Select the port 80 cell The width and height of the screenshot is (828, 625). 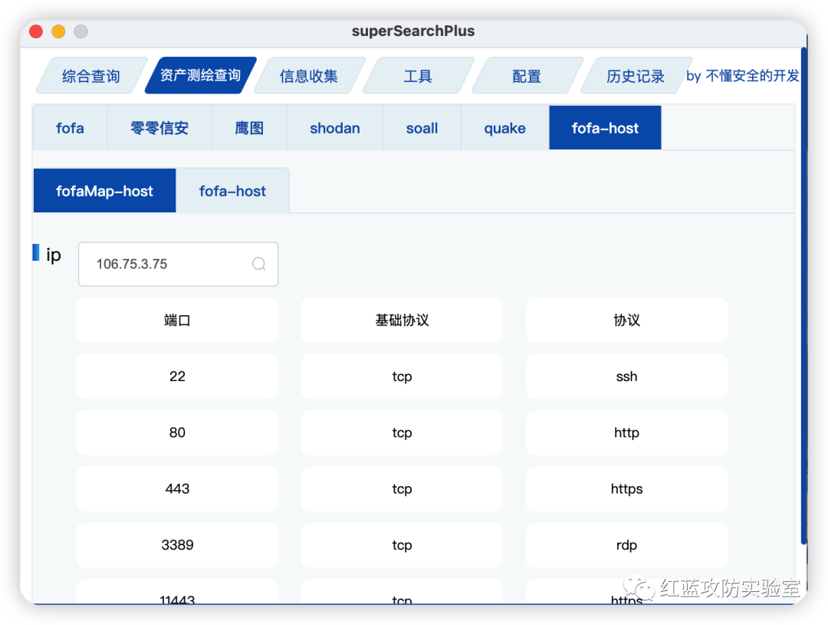[x=177, y=433]
